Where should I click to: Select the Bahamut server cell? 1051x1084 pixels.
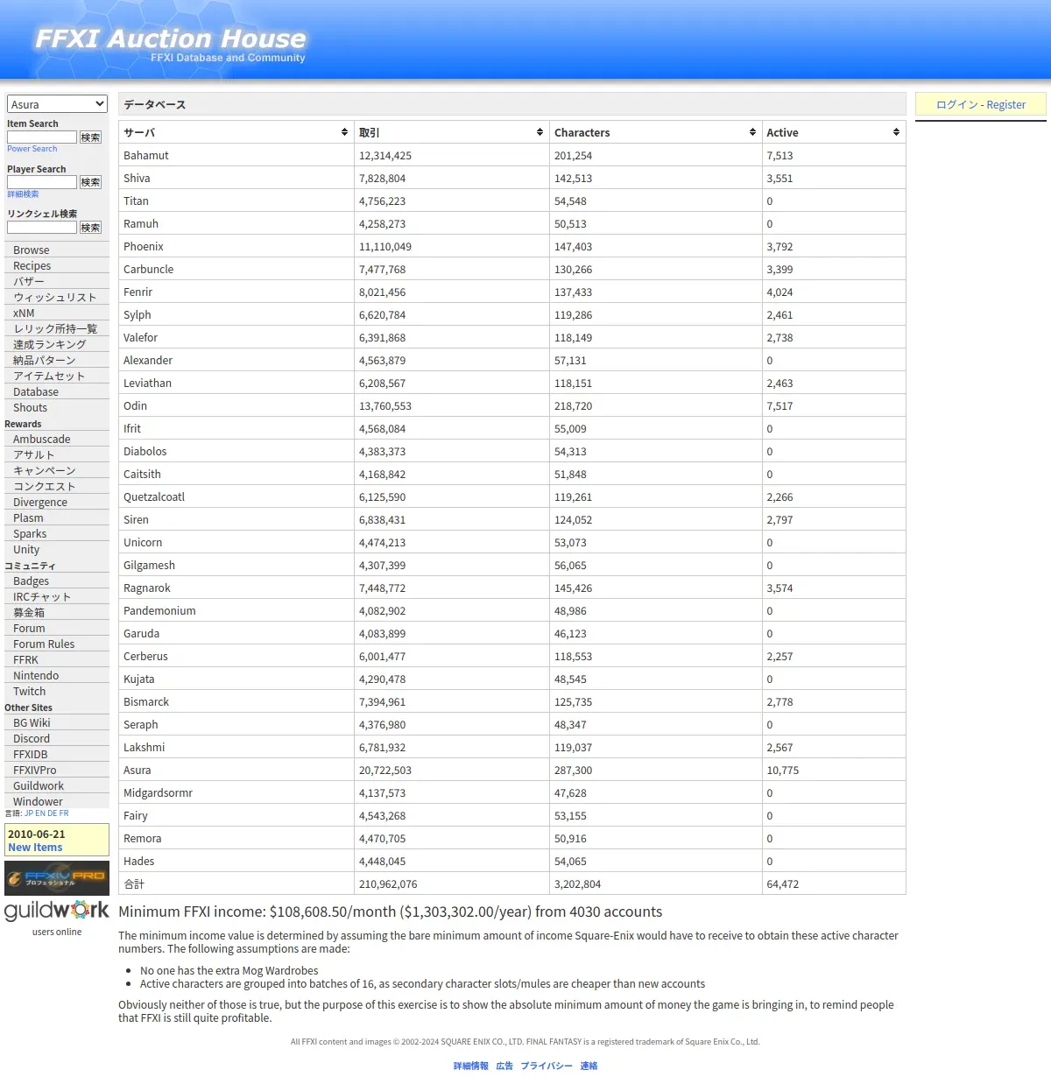click(236, 155)
